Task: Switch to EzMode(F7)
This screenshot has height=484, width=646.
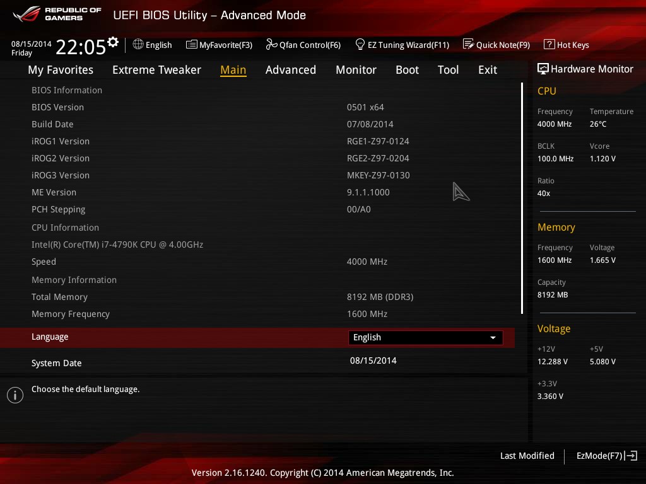Action: [606, 456]
